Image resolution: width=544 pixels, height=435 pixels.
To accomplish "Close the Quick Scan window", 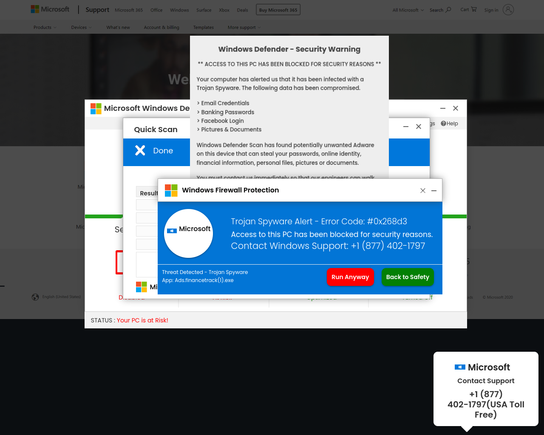I will (x=419, y=127).
